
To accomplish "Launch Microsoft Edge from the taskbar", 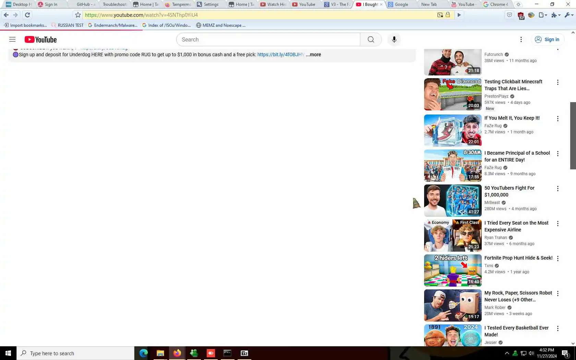I will [143, 353].
